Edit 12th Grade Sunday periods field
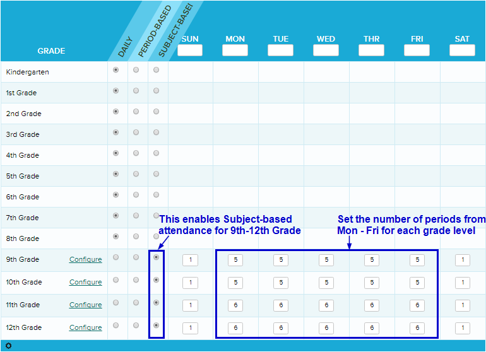This screenshot has width=486, height=352. [x=191, y=328]
